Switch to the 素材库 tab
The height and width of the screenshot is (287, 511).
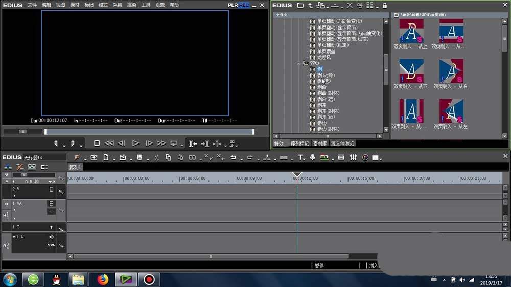[319, 143]
